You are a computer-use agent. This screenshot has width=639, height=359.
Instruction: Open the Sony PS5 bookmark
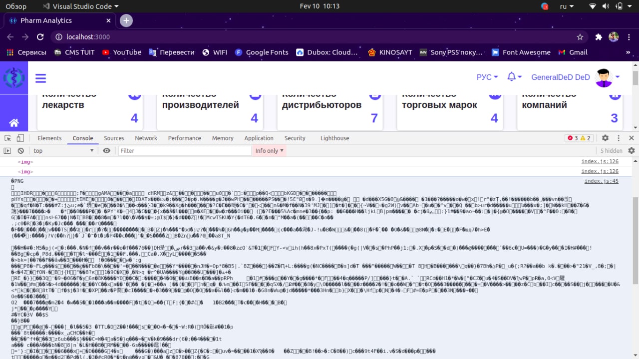click(x=451, y=52)
